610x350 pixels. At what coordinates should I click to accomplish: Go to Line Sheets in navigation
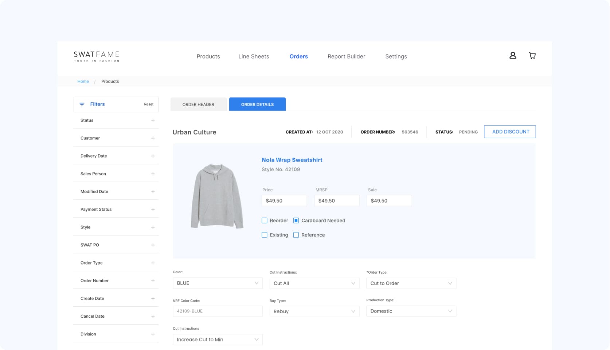pyautogui.click(x=254, y=56)
